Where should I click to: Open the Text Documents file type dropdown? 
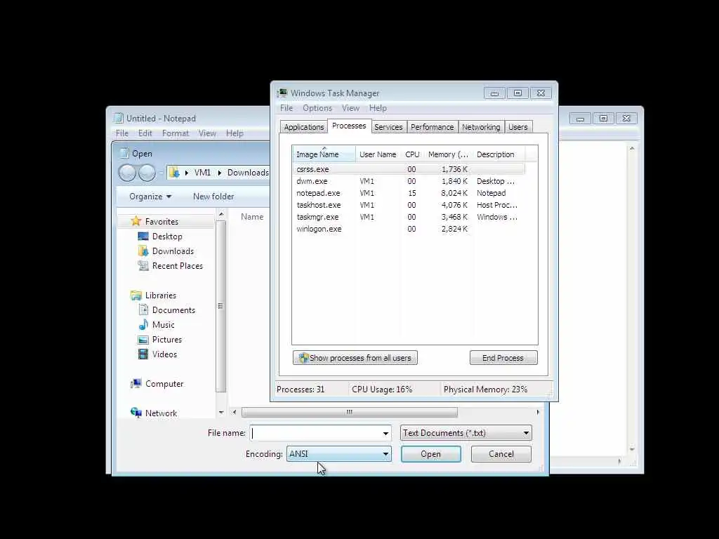click(466, 432)
